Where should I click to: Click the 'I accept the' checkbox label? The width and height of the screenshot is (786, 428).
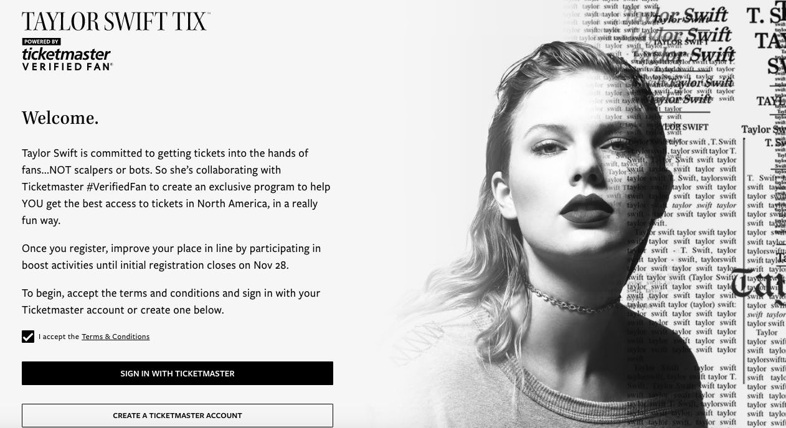[59, 337]
